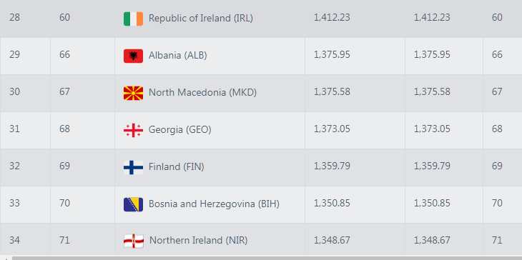Open the Republic of Ireland (IRL) link

201,18
